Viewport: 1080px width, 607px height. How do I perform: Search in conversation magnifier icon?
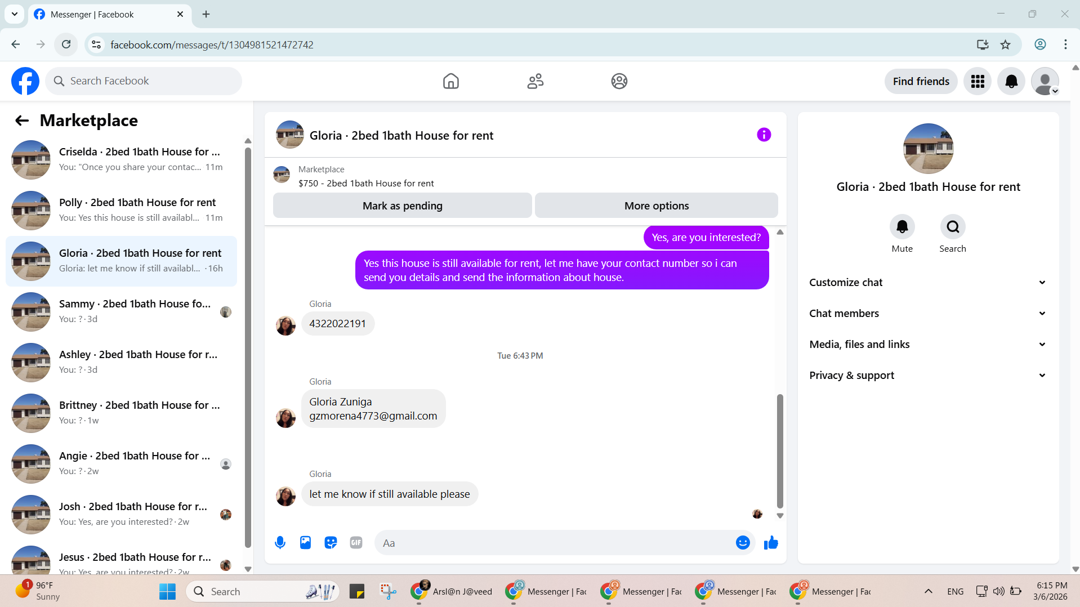(x=953, y=227)
